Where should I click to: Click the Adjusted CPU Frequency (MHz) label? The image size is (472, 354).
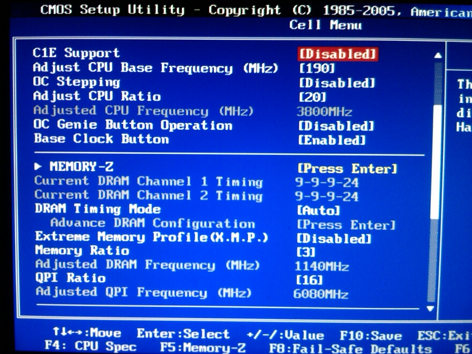point(143,110)
